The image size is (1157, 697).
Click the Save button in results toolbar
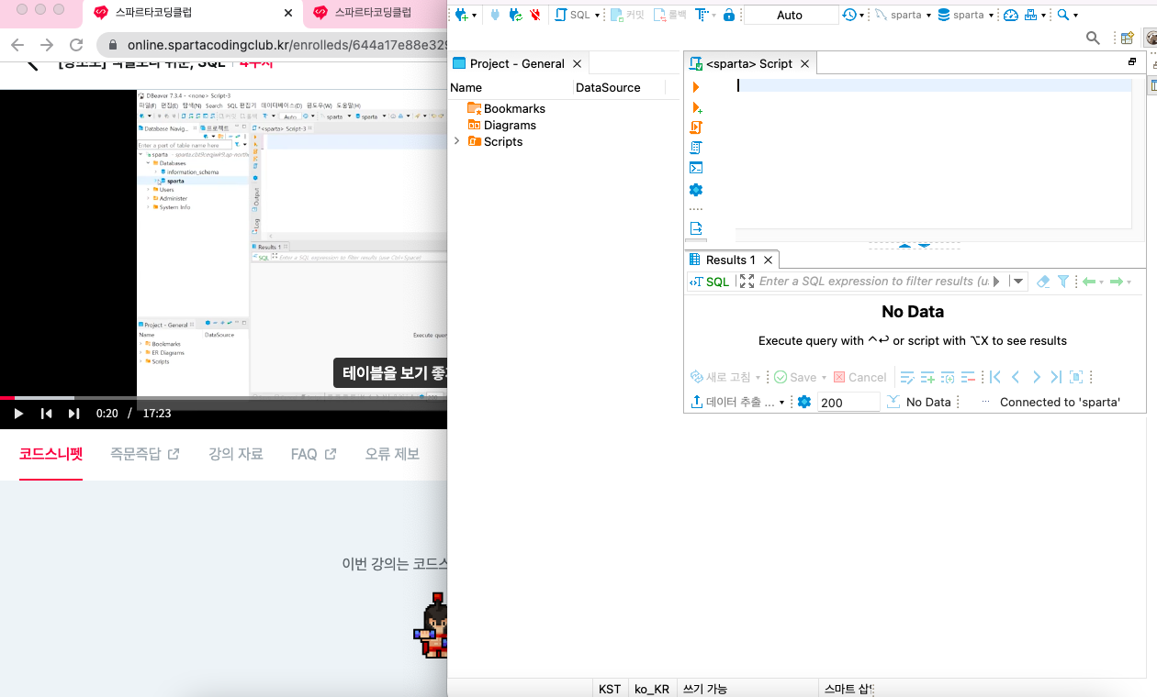795,377
